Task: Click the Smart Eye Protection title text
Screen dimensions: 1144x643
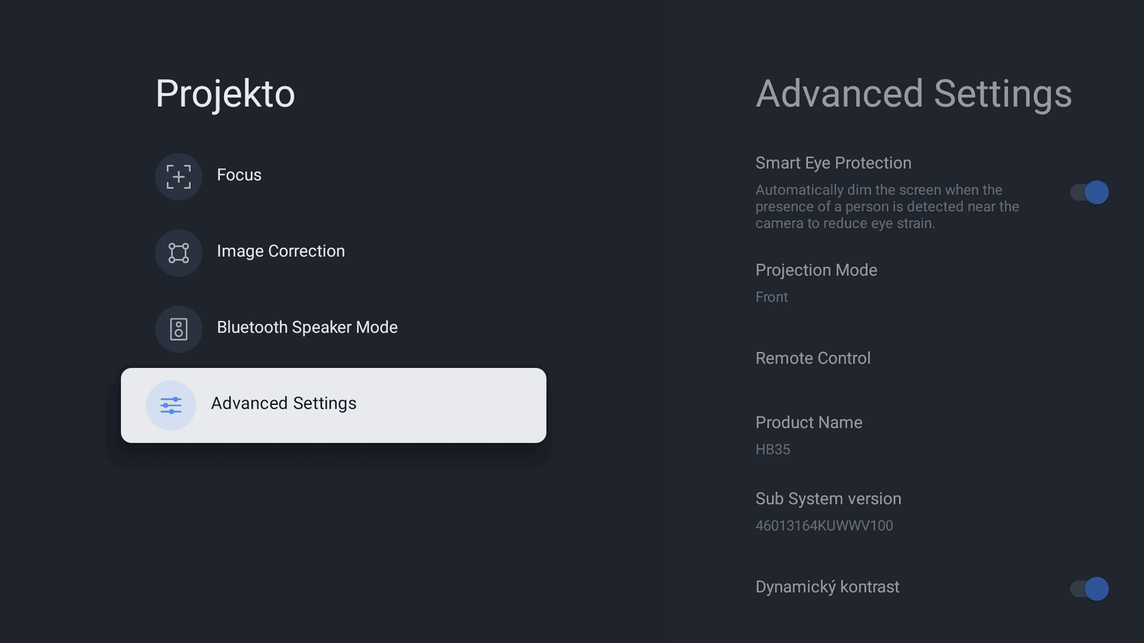Action: pos(833,163)
